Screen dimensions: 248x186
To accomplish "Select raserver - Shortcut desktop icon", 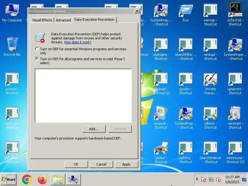I will pos(12,118).
